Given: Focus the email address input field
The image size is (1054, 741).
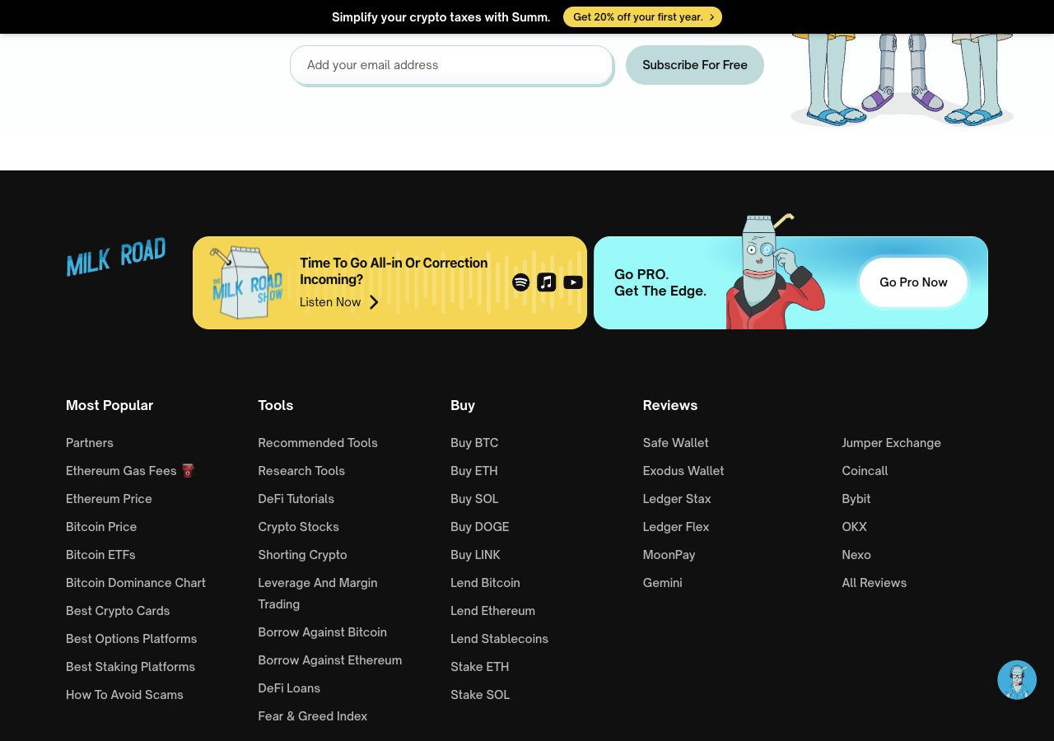Looking at the screenshot, I should [451, 65].
